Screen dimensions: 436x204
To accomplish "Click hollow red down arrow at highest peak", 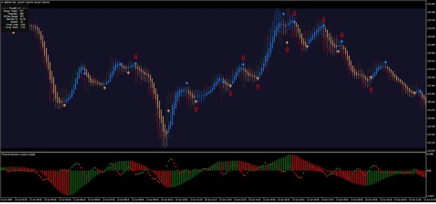I will click(x=294, y=14).
